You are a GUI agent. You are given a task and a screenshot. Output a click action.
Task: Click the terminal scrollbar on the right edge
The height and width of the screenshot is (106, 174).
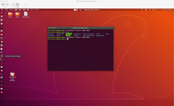[114, 50]
